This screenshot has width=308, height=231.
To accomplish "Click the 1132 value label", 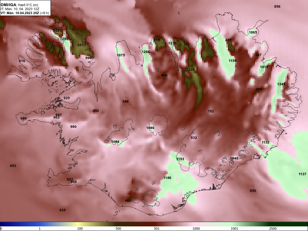I will pyautogui.click(x=265, y=142).
